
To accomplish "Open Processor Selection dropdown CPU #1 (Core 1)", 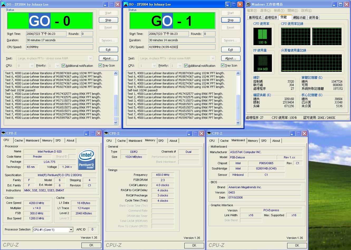I will [71, 230].
